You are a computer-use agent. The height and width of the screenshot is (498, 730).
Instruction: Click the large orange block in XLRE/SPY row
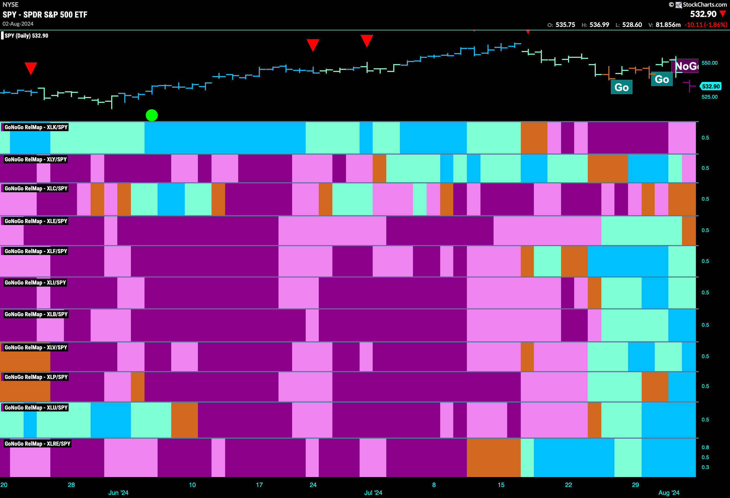(494, 458)
